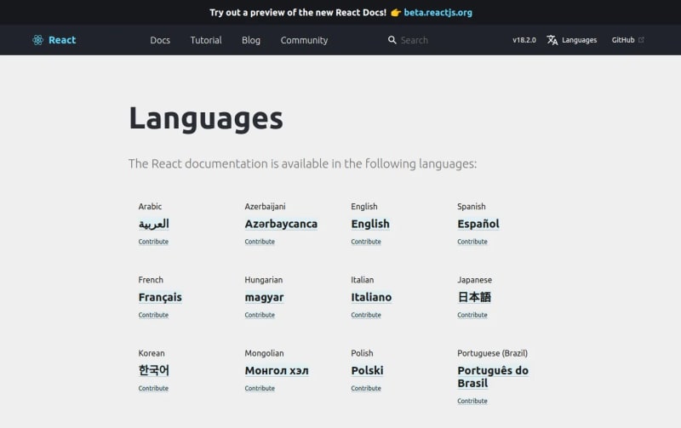Open the Korean 한국어 documentation

coord(154,370)
